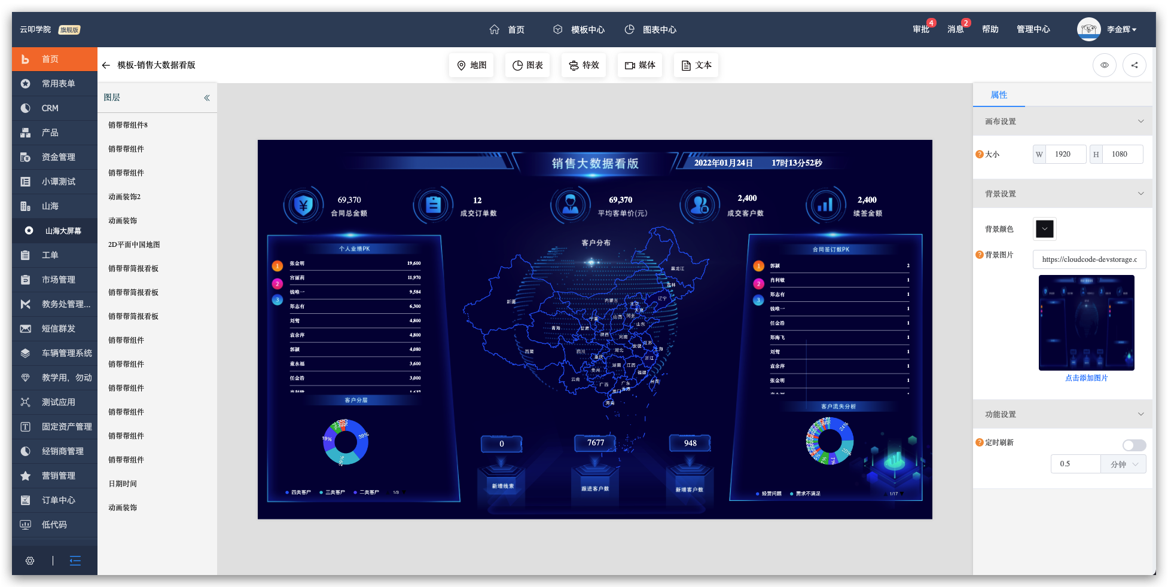Click the back arrow beside template title
Image resolution: width=1168 pixels, height=587 pixels.
tap(106, 65)
